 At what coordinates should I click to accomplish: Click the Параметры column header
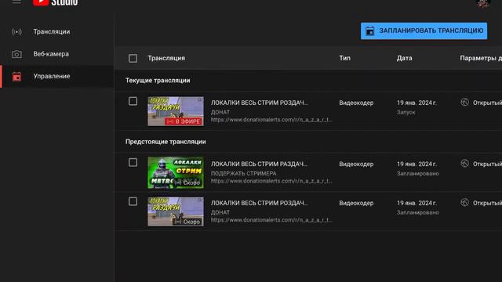(x=481, y=58)
